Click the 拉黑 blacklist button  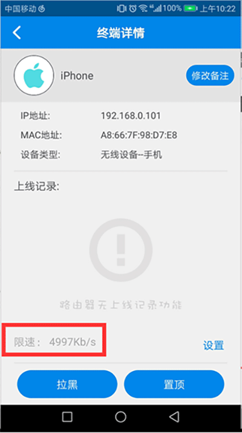pos(67,384)
